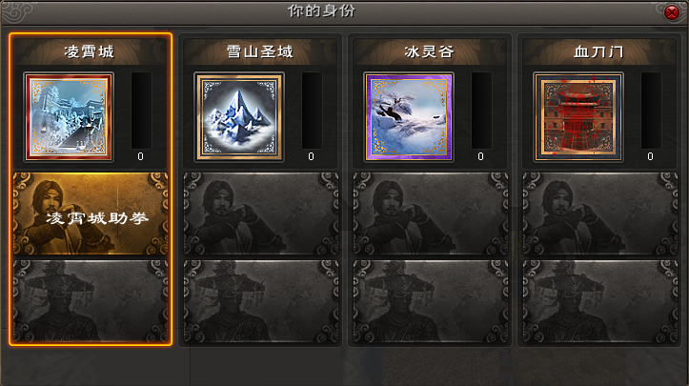
Task: Open the 雪山圣域 faction header
Action: point(260,51)
